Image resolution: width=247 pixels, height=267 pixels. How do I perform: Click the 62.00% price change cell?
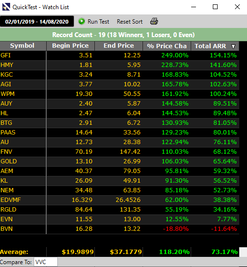[x=167, y=200]
